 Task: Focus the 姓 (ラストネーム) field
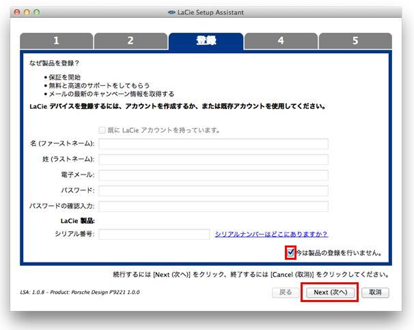tap(213, 160)
